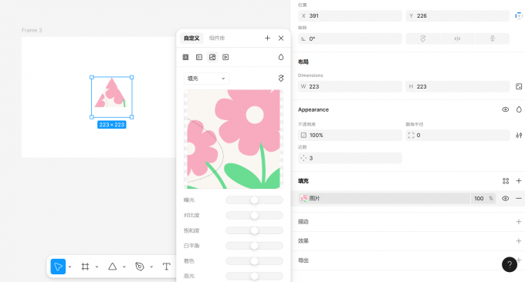
Task: Expand the Pen tool dropdown arrow
Action: [151, 267]
